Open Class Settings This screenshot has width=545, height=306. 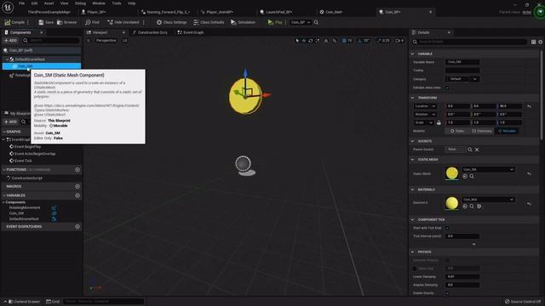click(x=171, y=22)
